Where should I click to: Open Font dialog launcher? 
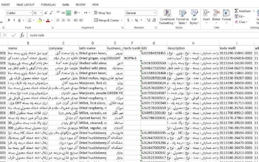coord(53,28)
